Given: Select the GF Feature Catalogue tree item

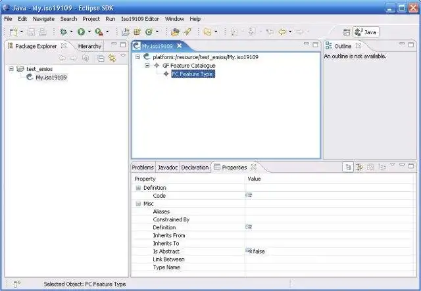Looking at the screenshot, I should coord(189,66).
